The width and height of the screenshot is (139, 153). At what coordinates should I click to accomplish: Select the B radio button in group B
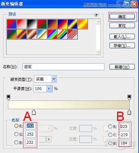click(110, 143)
